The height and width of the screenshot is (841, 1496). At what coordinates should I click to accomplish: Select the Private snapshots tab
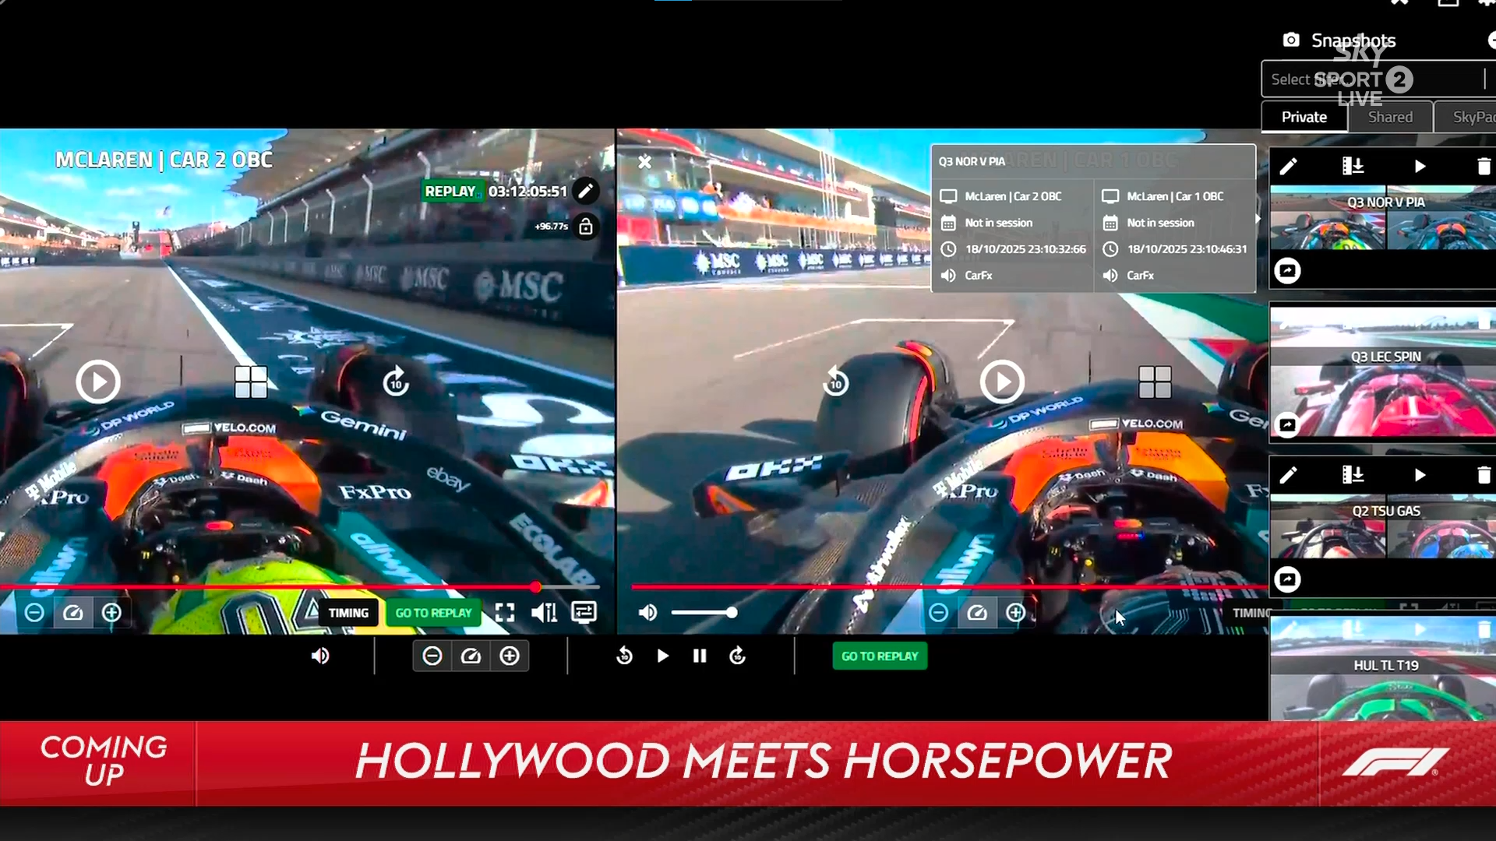pyautogui.click(x=1304, y=117)
